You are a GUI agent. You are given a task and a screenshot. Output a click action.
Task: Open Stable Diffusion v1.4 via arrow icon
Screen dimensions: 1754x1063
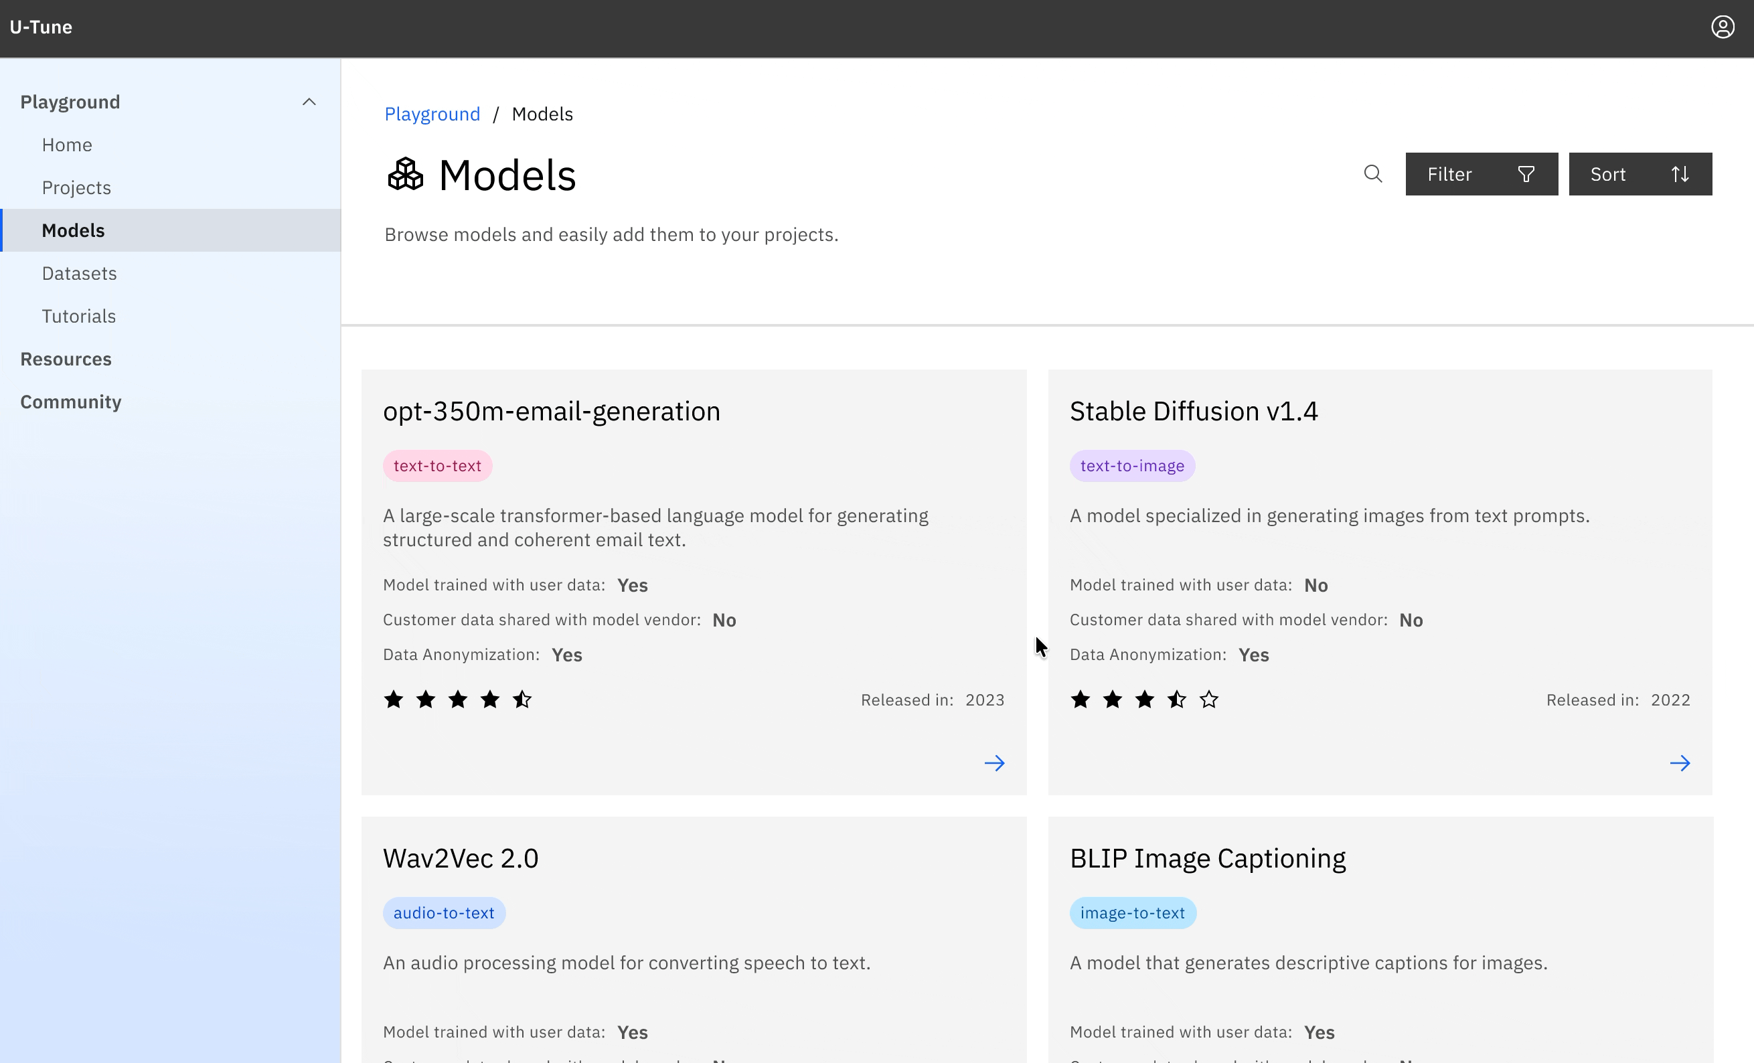click(1679, 763)
